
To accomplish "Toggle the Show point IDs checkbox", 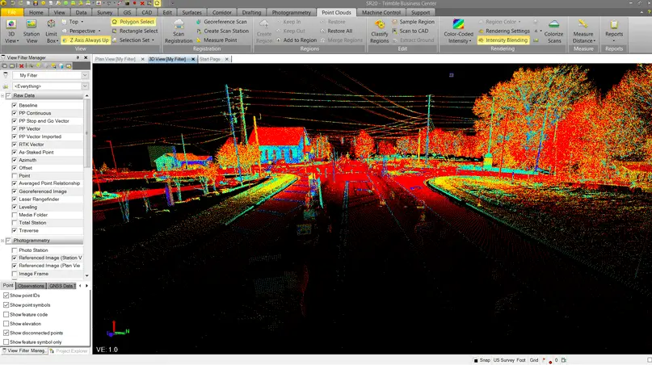I will click(6, 296).
